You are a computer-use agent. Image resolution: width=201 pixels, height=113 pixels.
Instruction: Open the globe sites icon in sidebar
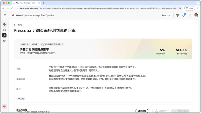point(4,24)
